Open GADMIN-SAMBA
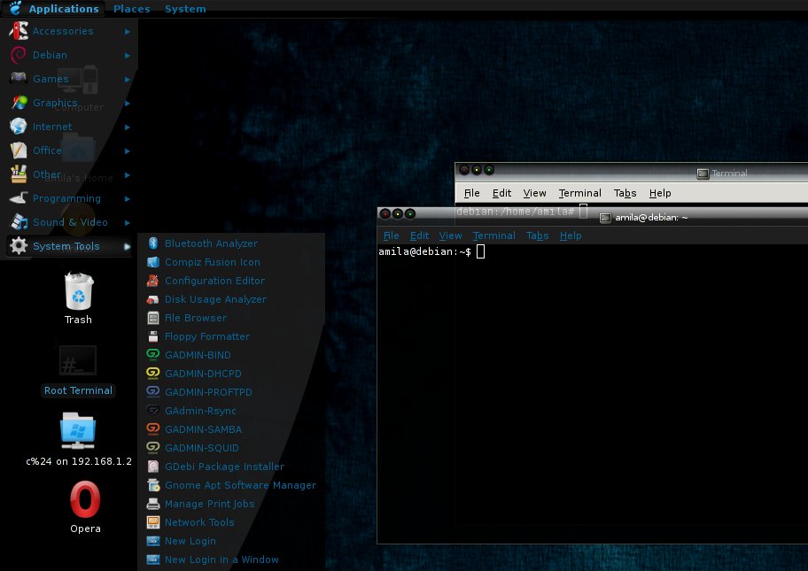 (203, 428)
